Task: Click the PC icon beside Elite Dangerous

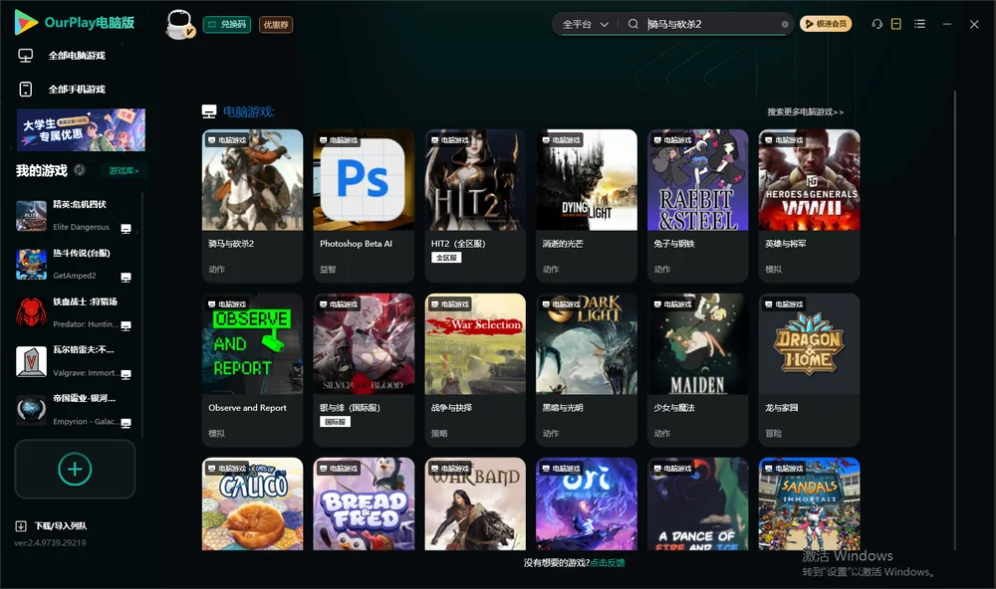Action: [125, 229]
